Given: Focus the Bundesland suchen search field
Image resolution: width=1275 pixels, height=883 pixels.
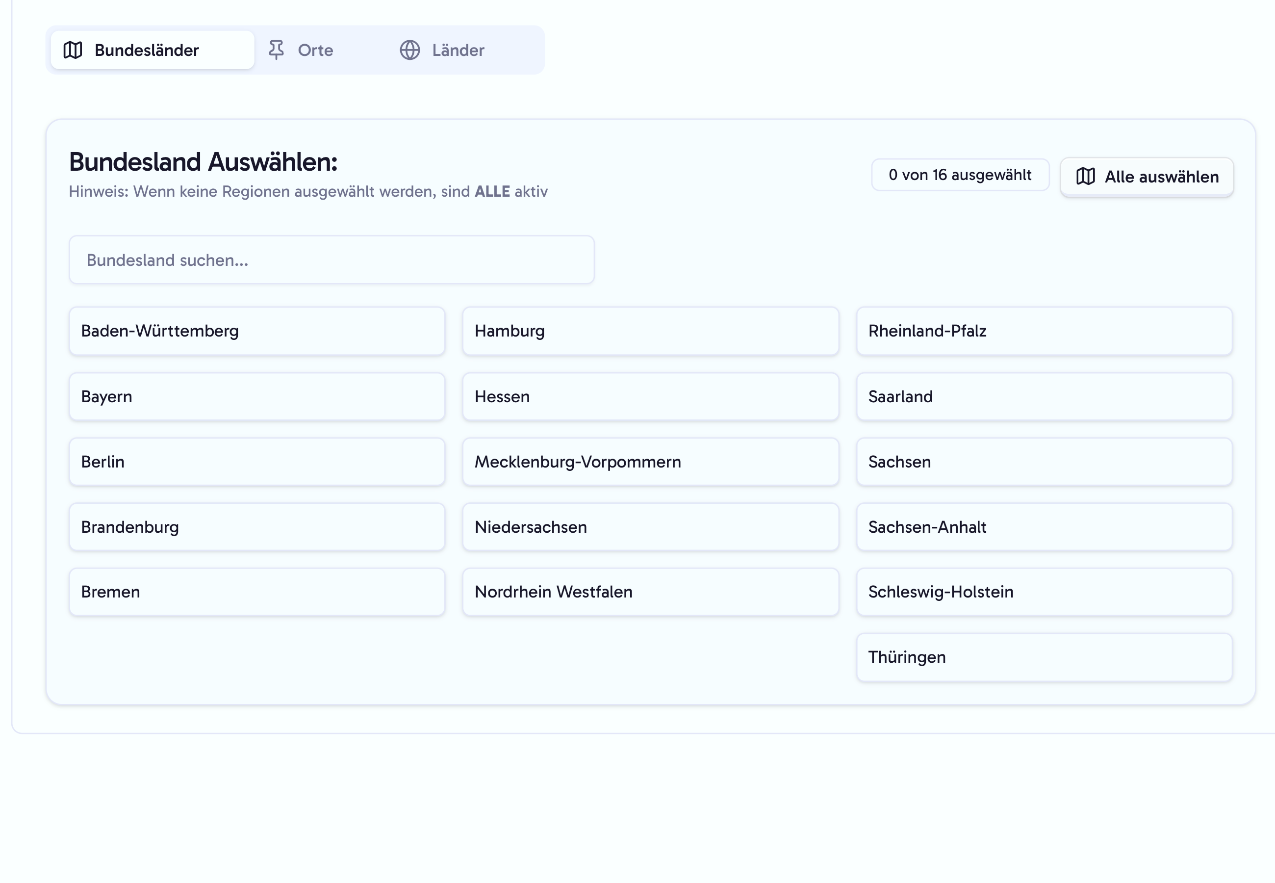Looking at the screenshot, I should [x=331, y=260].
